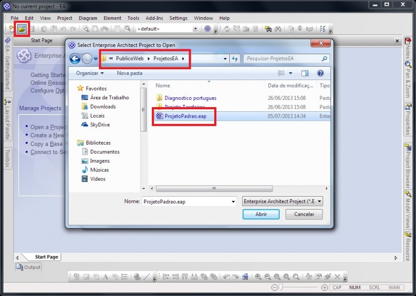Open the address bar history dropdown arrow
The image size is (416, 296).
pyautogui.click(x=225, y=59)
